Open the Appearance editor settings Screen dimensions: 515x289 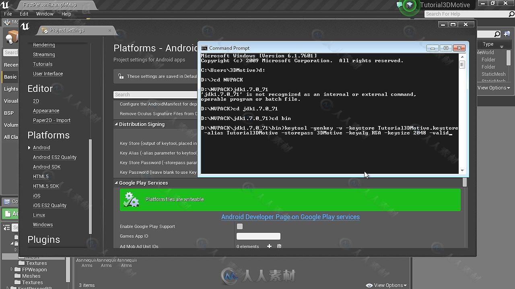click(x=46, y=111)
